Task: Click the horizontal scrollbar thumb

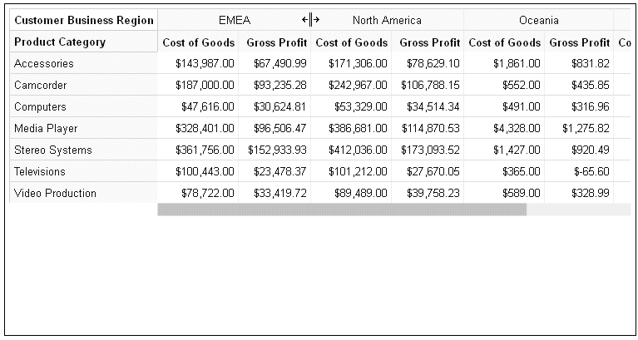Action: pos(342,209)
